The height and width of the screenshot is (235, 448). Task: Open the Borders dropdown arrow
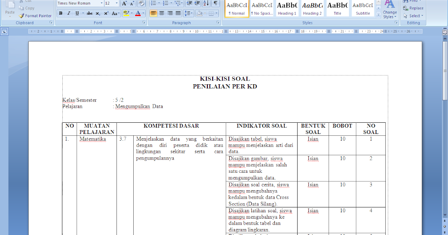click(217, 13)
